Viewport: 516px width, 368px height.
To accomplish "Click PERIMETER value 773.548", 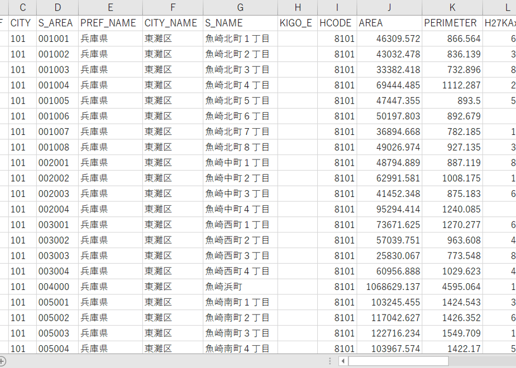I will tap(452, 255).
